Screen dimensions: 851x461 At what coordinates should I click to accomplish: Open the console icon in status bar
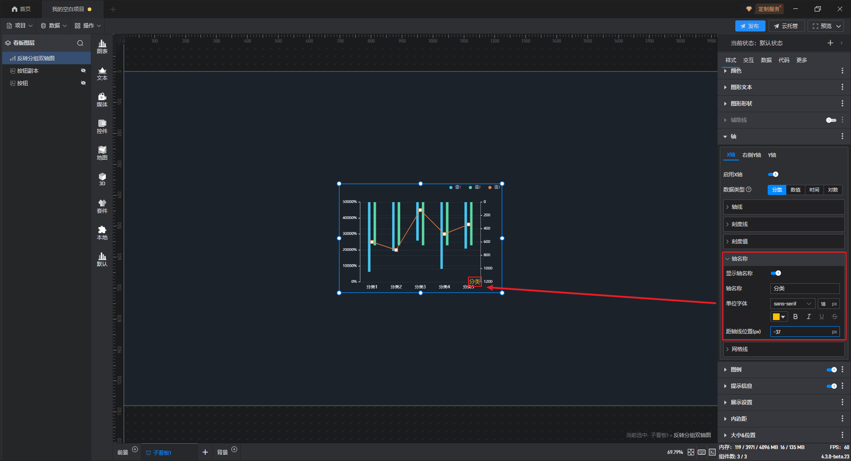(712, 452)
